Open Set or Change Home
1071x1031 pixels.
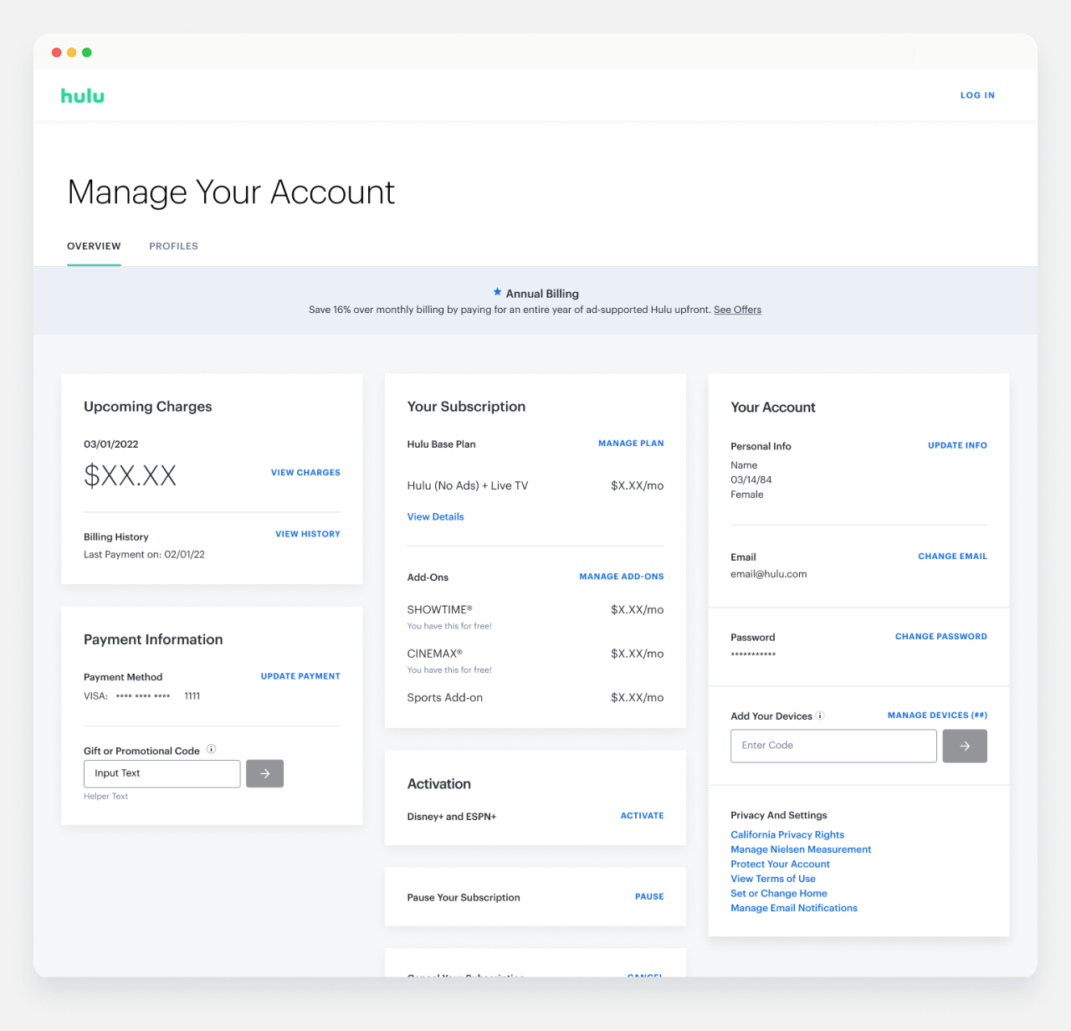pos(779,894)
